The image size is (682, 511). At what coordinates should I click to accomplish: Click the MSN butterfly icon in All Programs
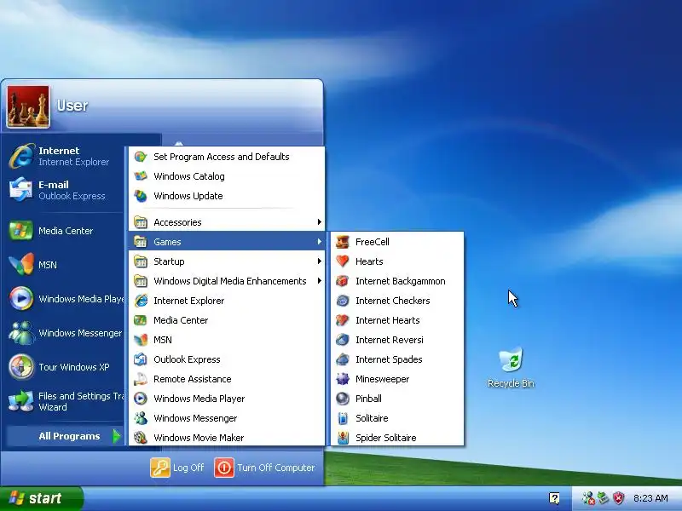[x=141, y=340]
